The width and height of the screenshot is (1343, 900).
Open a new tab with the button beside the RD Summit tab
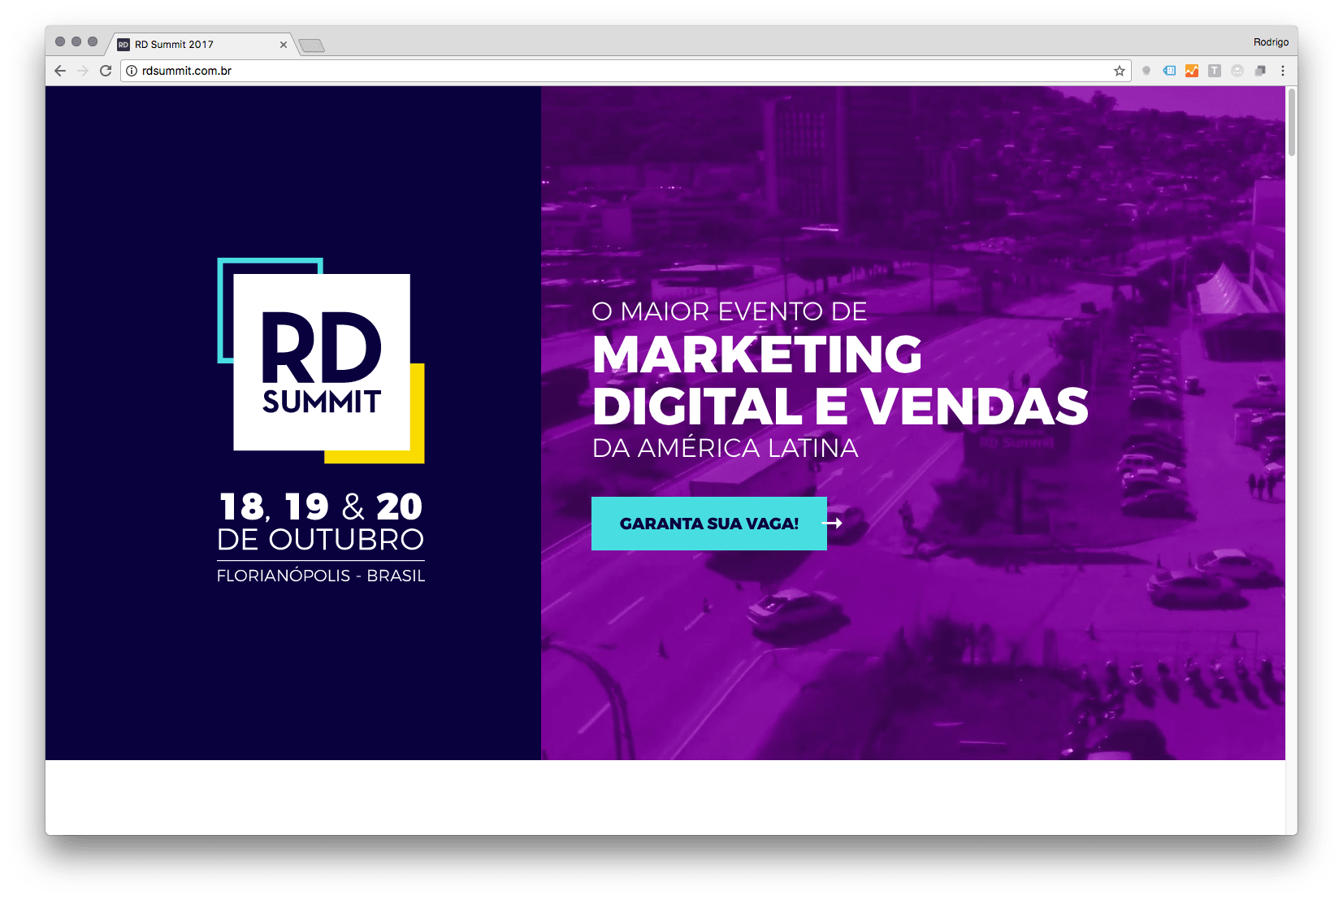pos(311,46)
